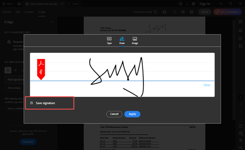The width and height of the screenshot is (245, 150).
Task: Click Add initials in E-Sign panel
Action: pyautogui.click(x=14, y=88)
